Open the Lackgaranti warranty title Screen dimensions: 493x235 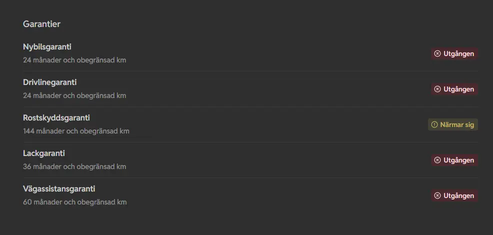click(43, 153)
